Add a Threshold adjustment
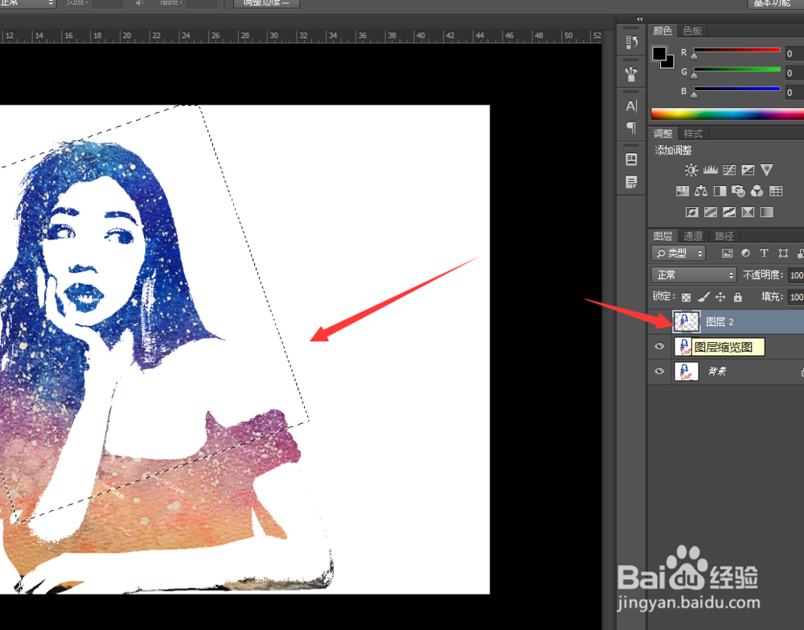This screenshot has width=804, height=630. pyautogui.click(x=729, y=212)
